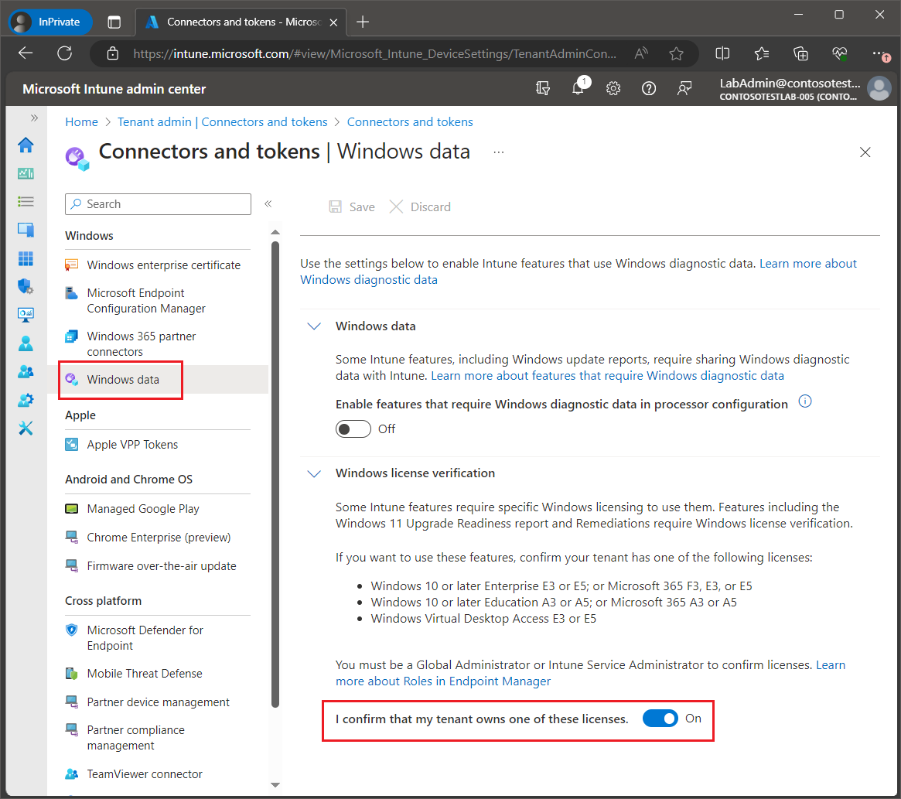Open browser Collections icon
Viewport: 901px width, 799px height.
pos(800,53)
